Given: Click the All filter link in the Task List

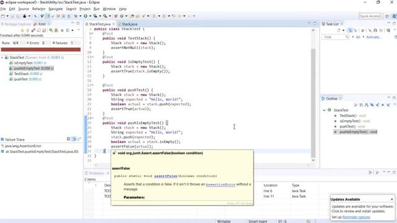Looking at the screenshot, I should click(x=358, y=37).
